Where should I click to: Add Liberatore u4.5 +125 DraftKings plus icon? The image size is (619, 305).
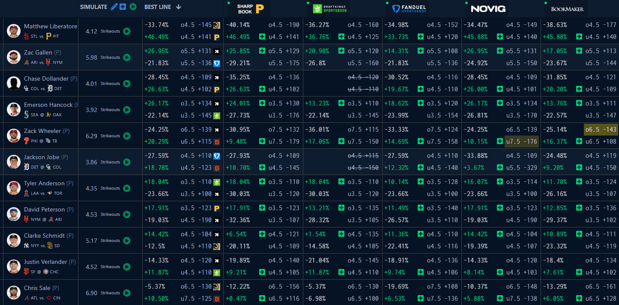click(341, 37)
